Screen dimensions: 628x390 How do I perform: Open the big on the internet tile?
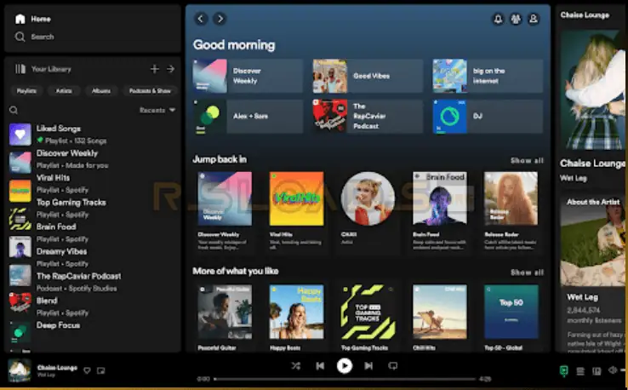click(x=488, y=76)
